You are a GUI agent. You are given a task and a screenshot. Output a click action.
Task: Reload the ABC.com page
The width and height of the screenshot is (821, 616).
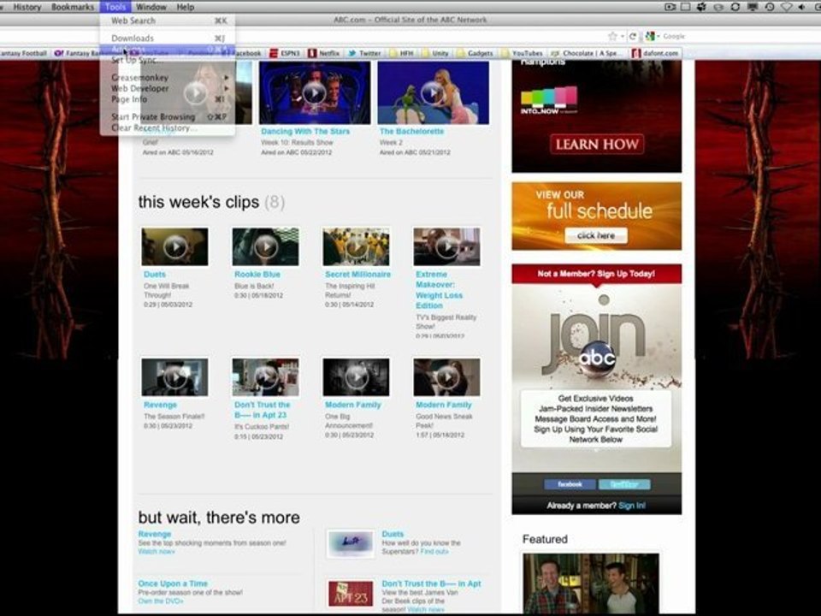point(633,36)
